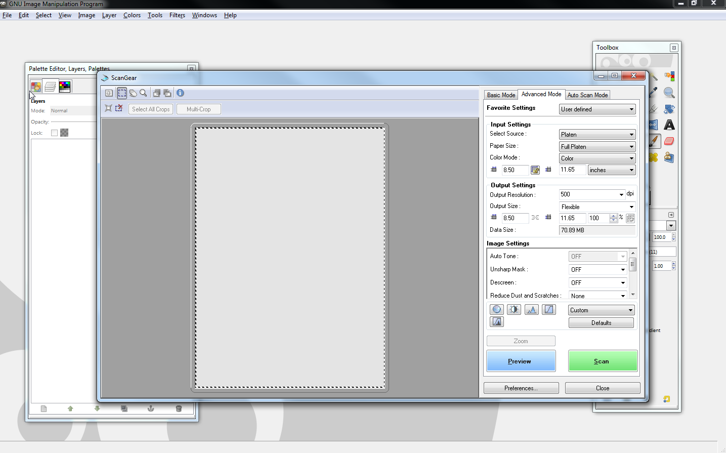
Task: Select the magnifier zoom tool in ScanGear
Action: click(x=144, y=93)
